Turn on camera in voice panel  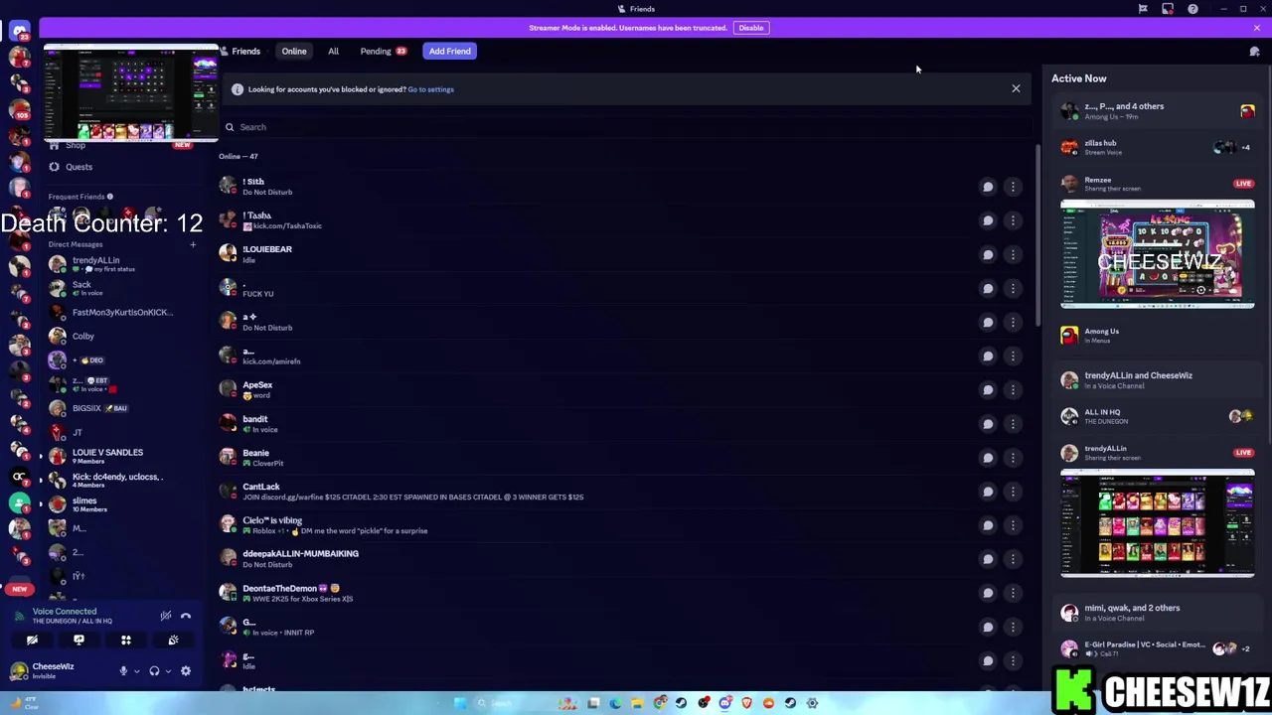pyautogui.click(x=32, y=641)
